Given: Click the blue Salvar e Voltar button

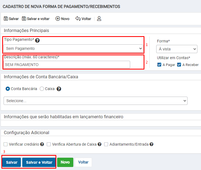Looking at the screenshot, I should pos(39,162).
